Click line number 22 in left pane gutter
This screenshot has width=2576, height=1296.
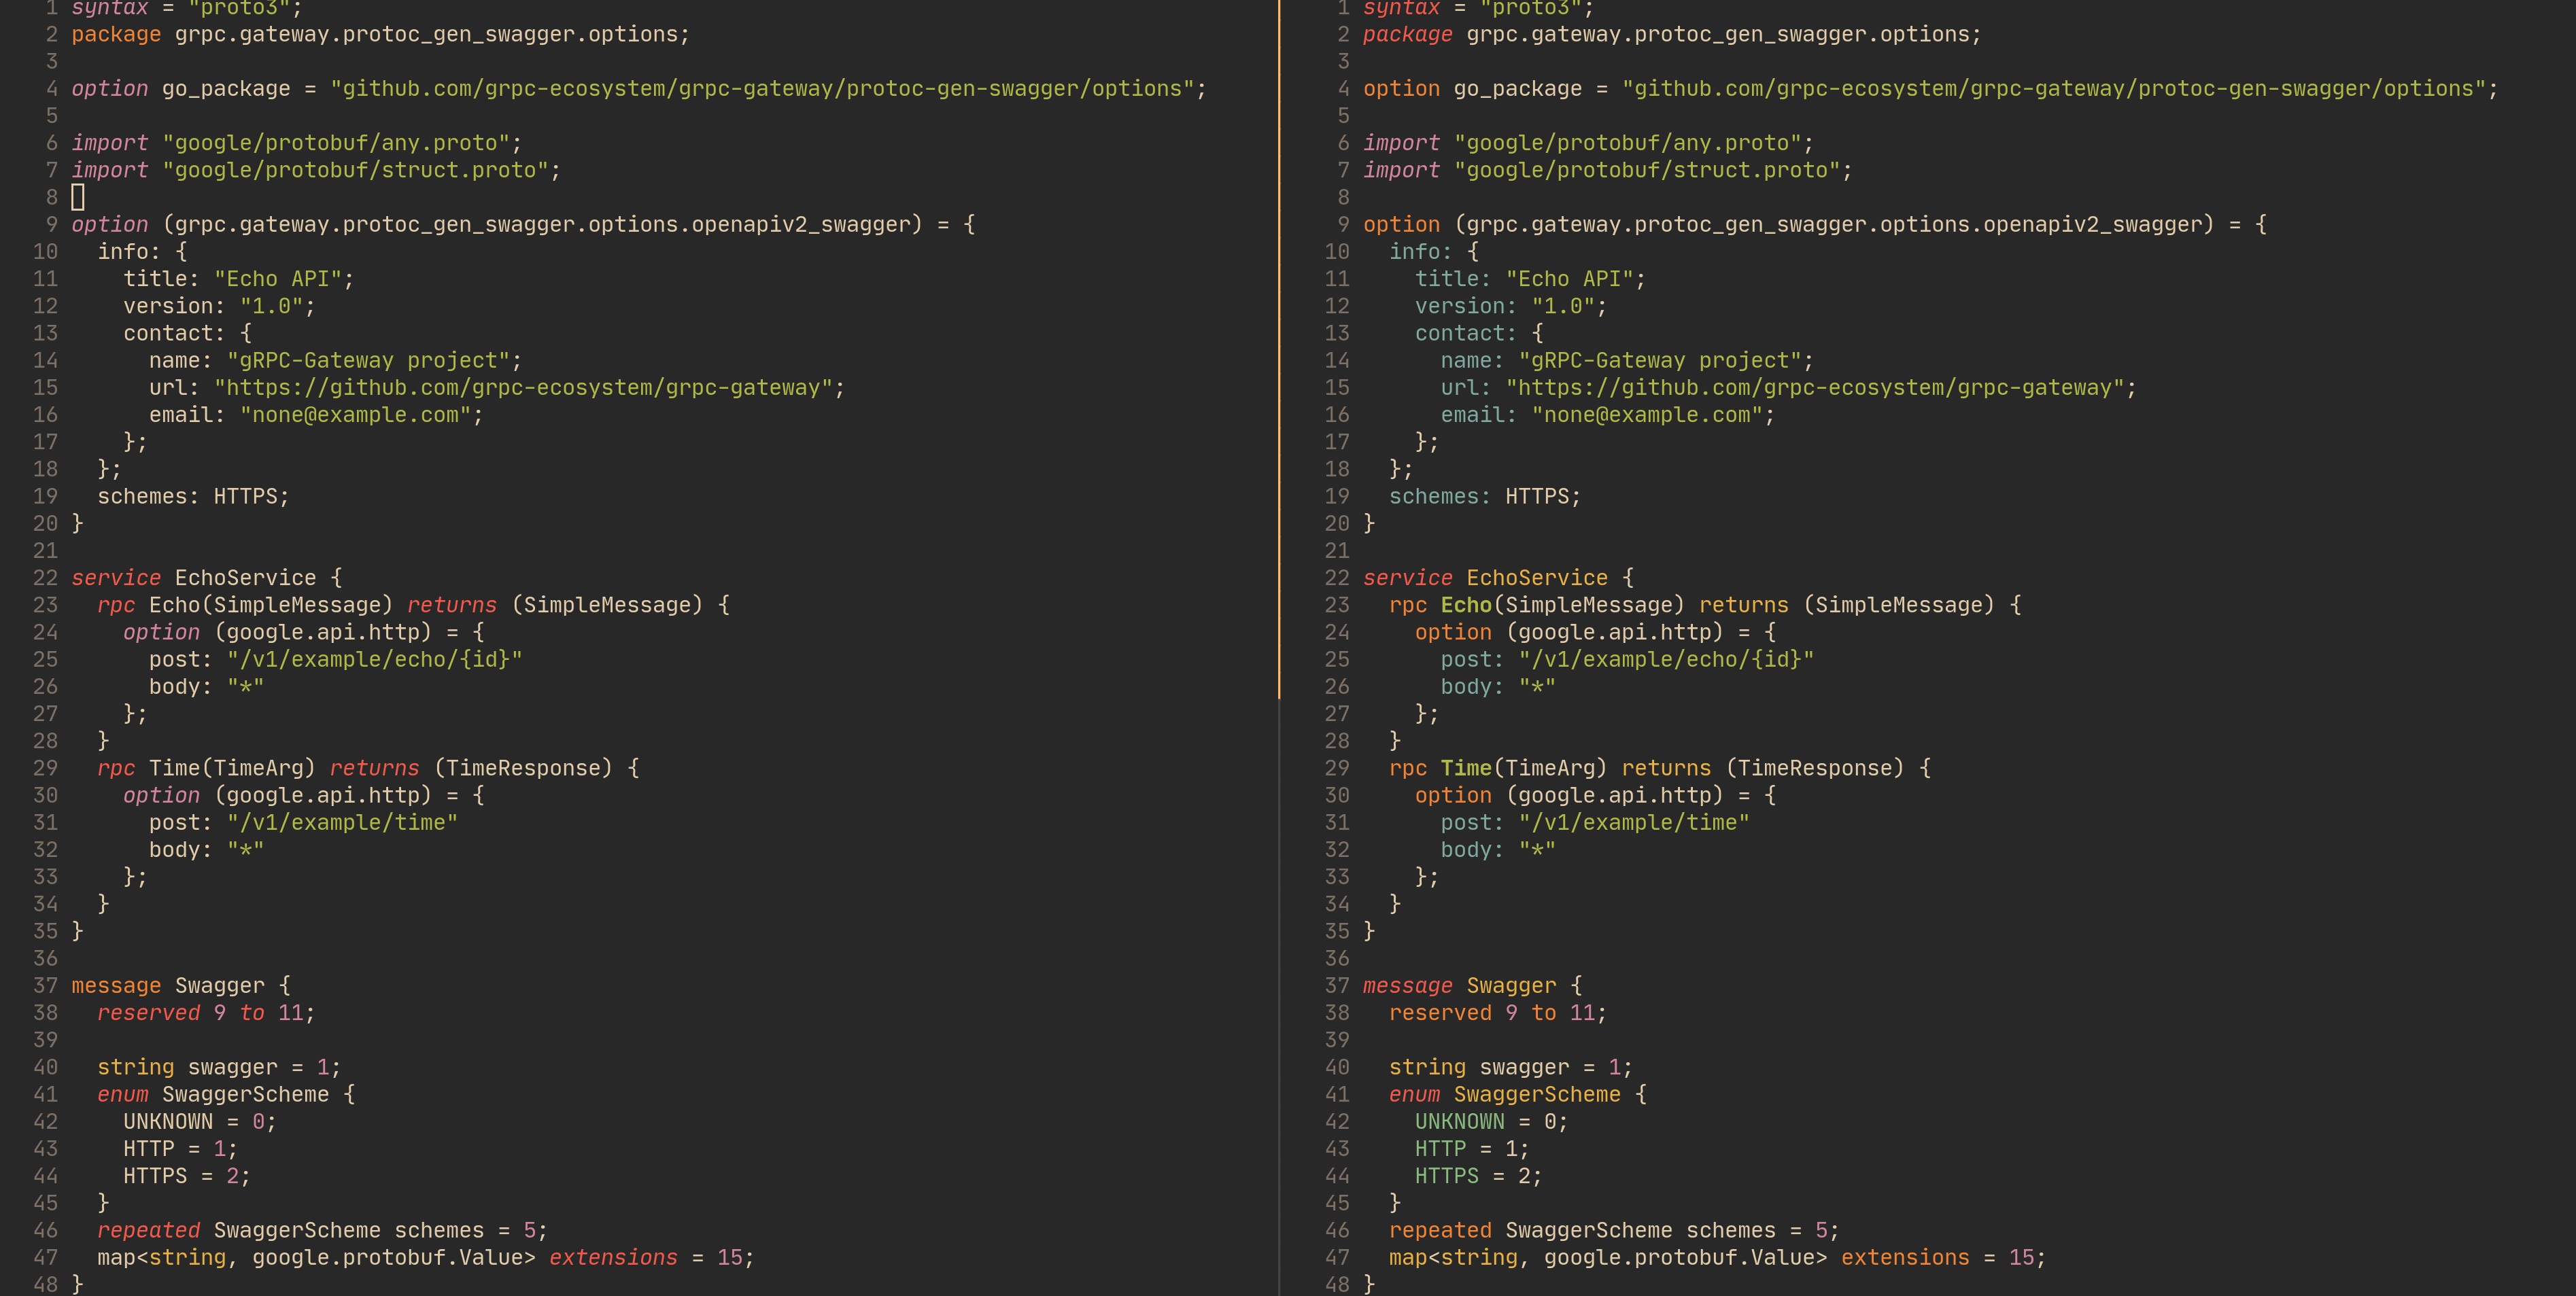click(45, 578)
